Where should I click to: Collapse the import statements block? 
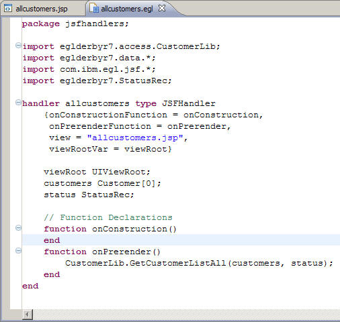point(18,46)
